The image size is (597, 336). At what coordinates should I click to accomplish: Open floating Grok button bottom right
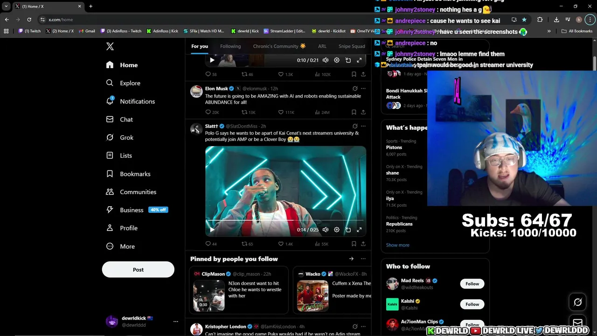point(577,302)
